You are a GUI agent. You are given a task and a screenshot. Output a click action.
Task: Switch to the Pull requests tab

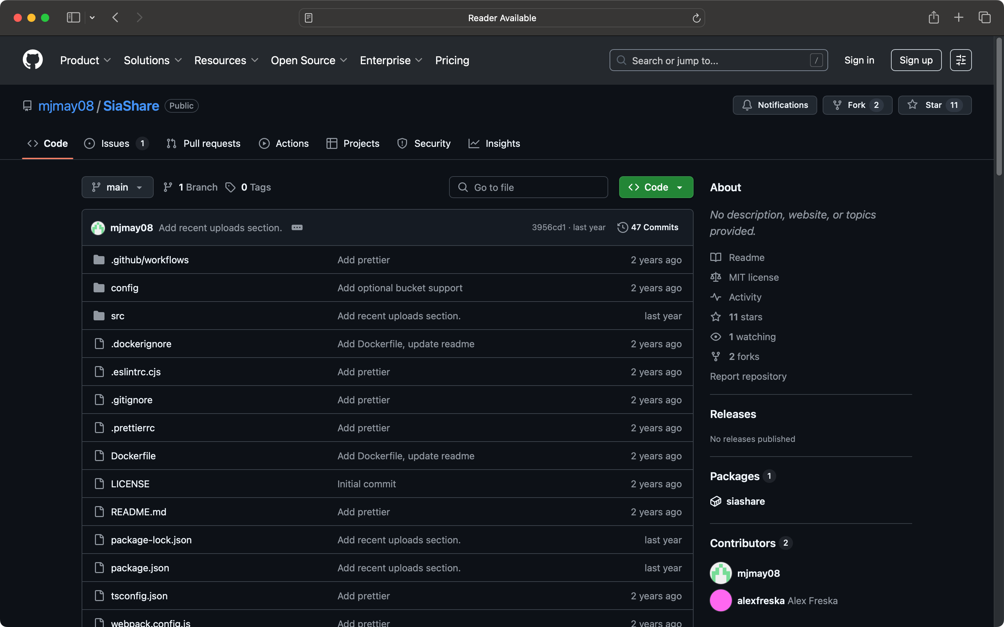point(203,143)
